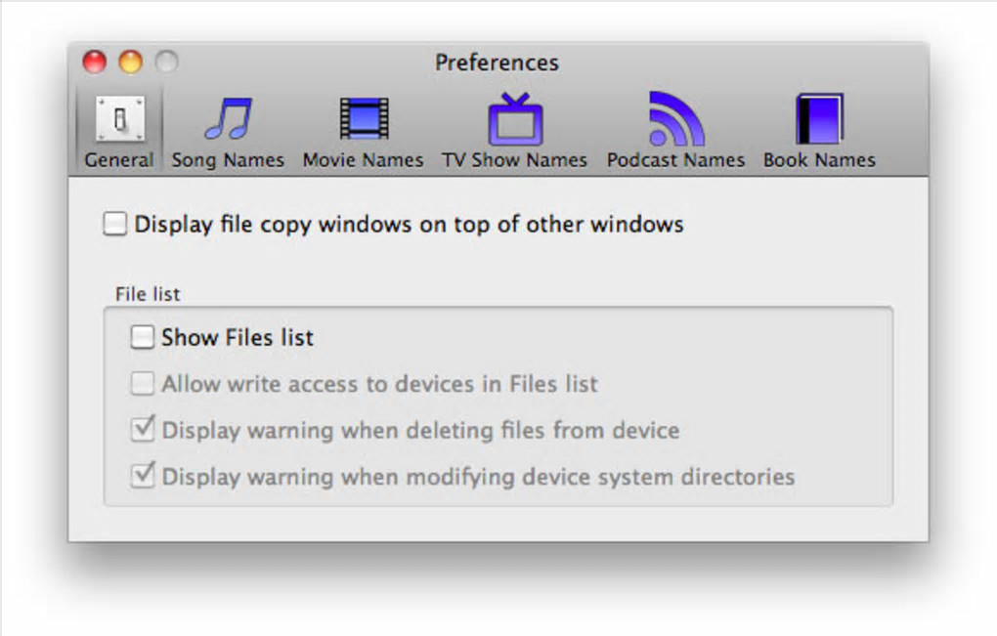The height and width of the screenshot is (636, 997).
Task: Click the blue music note icon
Action: point(228,120)
